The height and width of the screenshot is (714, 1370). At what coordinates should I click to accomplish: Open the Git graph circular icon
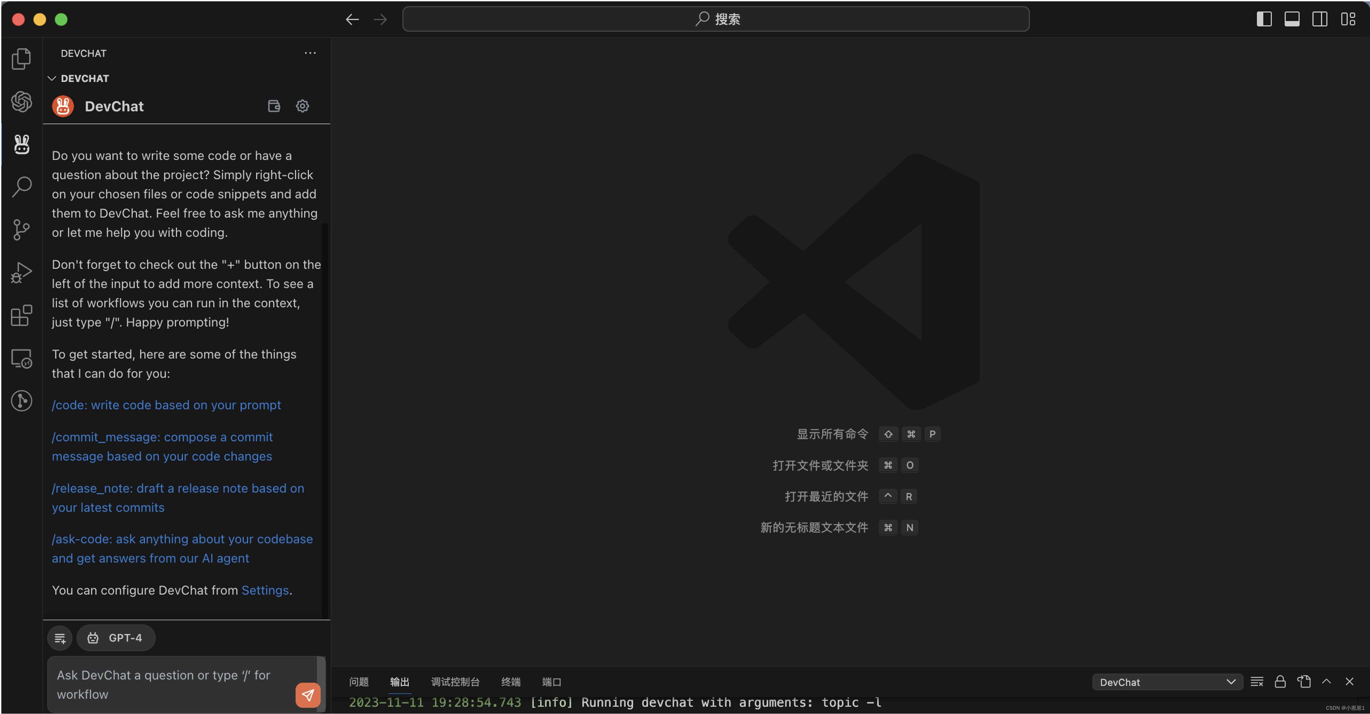click(21, 401)
